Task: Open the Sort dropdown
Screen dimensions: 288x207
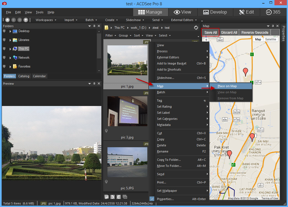Action: (138, 35)
